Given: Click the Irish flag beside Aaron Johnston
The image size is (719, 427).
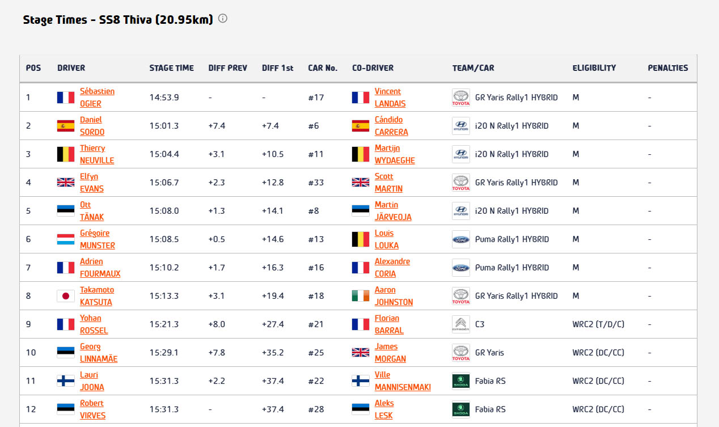Looking at the screenshot, I should [361, 296].
